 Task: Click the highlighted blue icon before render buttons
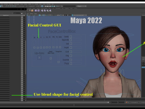coord(42,6)
